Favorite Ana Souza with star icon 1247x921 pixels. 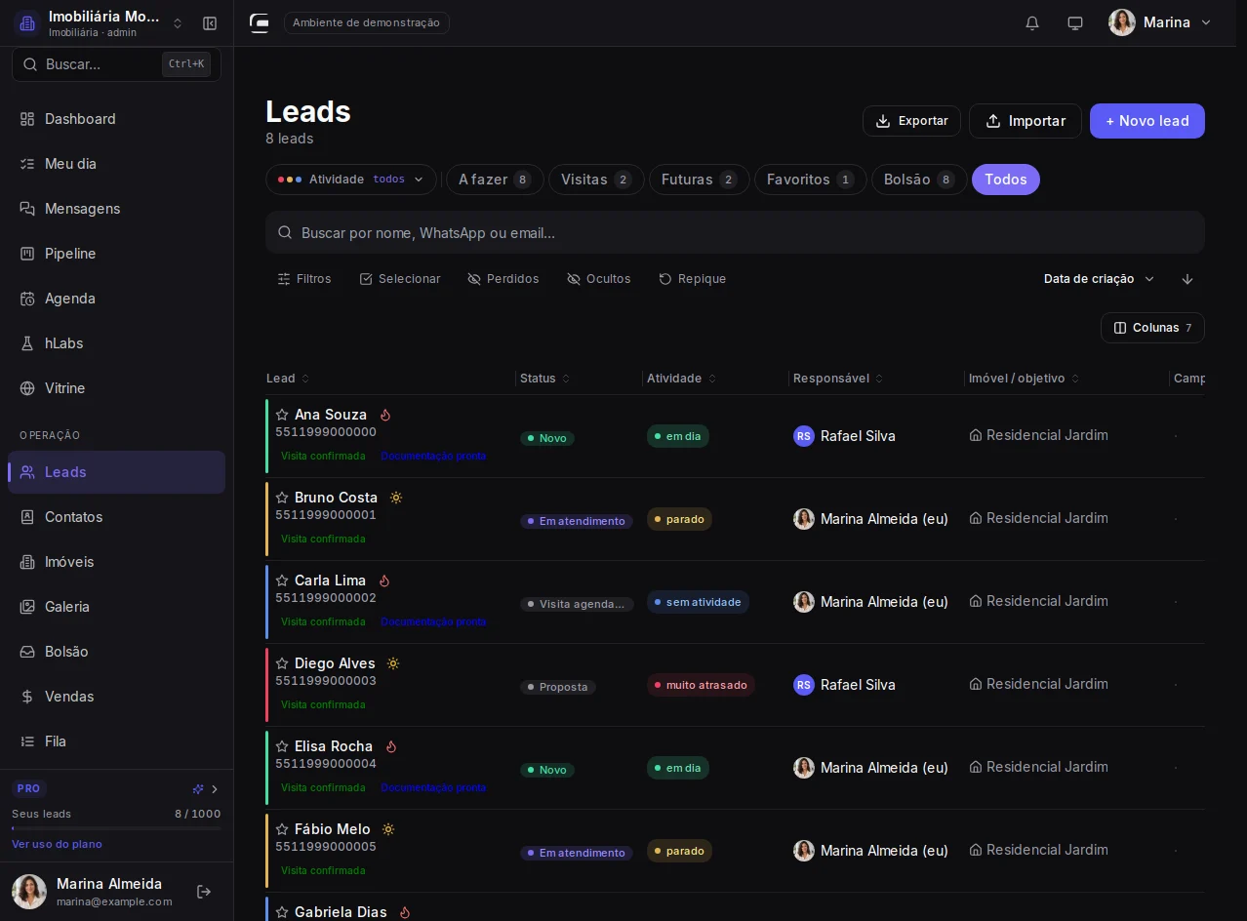pos(282,415)
